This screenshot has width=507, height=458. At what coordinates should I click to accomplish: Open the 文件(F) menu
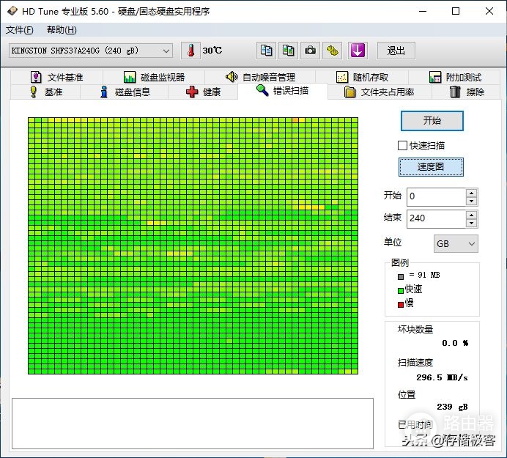pyautogui.click(x=19, y=30)
